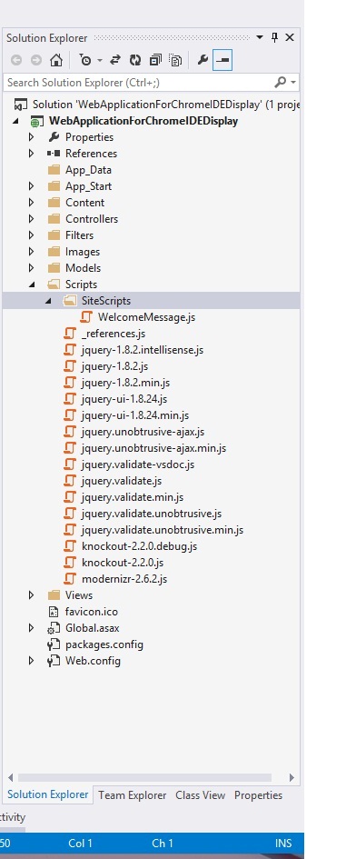This screenshot has height=859, width=346.
Task: Click INS indicator in status bar
Action: pyautogui.click(x=283, y=844)
